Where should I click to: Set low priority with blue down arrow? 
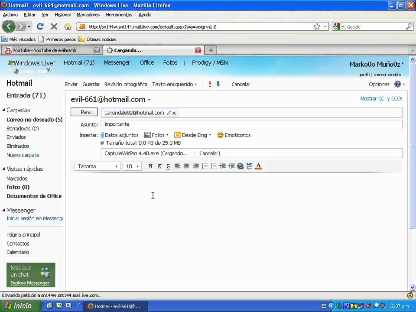tap(218, 84)
